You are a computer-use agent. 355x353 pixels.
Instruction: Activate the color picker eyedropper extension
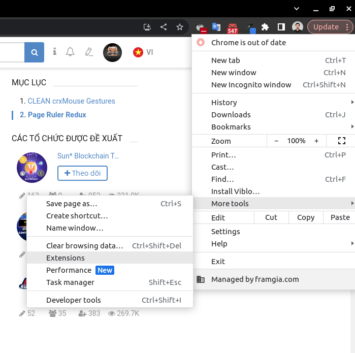point(251,28)
